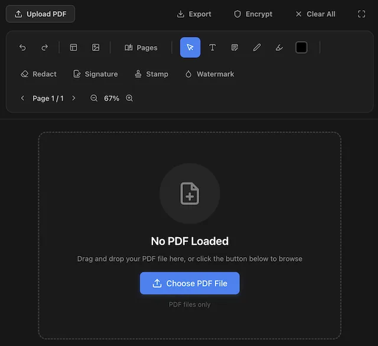378x346 pixels.
Task: Open the Encrypt option
Action: (x=253, y=14)
